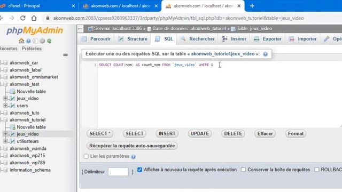This screenshot has height=192, width=342.
Task: Expand the akomweb_wamda database node
Action: tap(1, 148)
